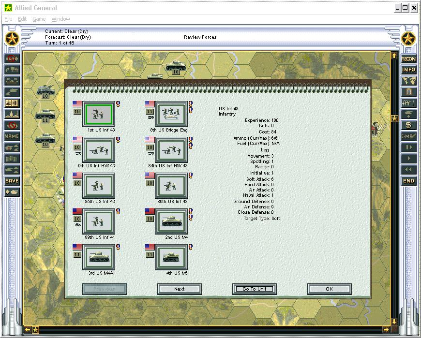This screenshot has height=338, width=421.
Task: Click the 'Cost: 84' stat line
Action: pos(268,132)
